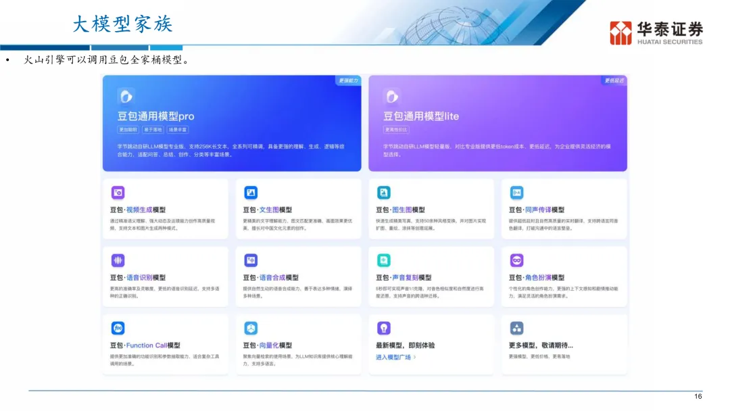Viewport: 730px width, 411px height.
Task: Click the 易于落地 tag
Action: pyautogui.click(x=153, y=130)
